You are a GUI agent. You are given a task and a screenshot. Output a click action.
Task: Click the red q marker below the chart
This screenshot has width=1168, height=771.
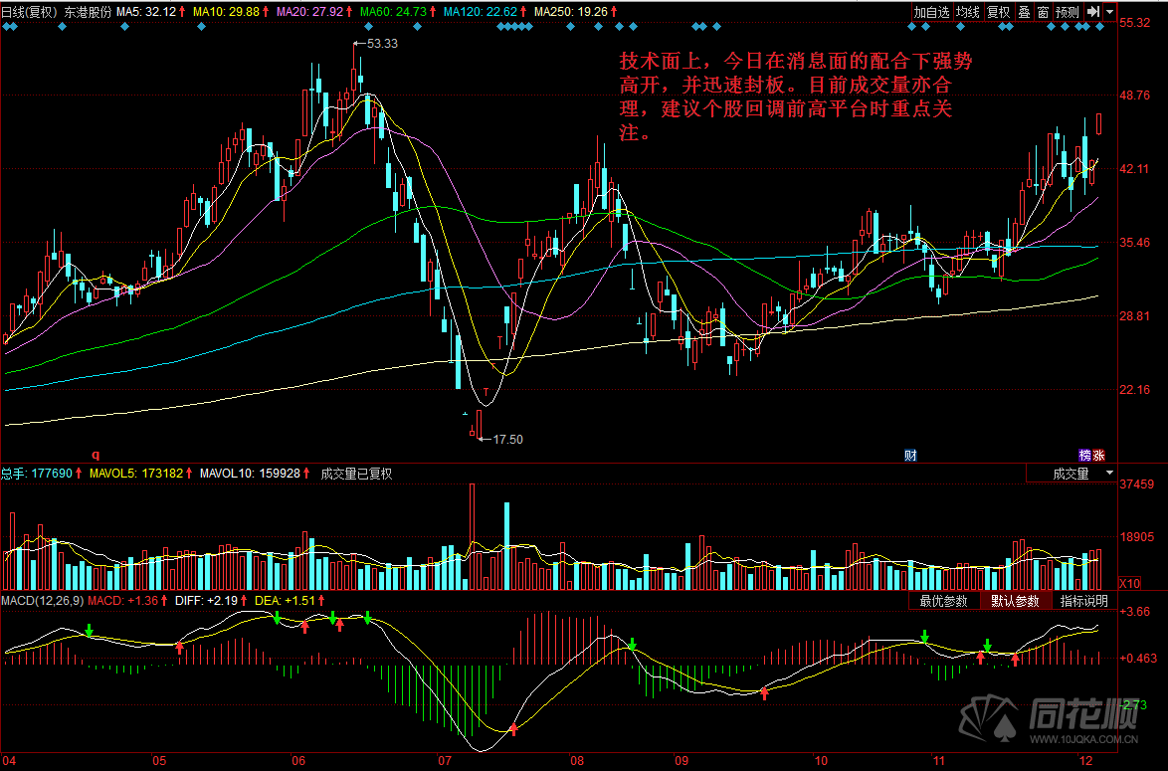pos(97,455)
